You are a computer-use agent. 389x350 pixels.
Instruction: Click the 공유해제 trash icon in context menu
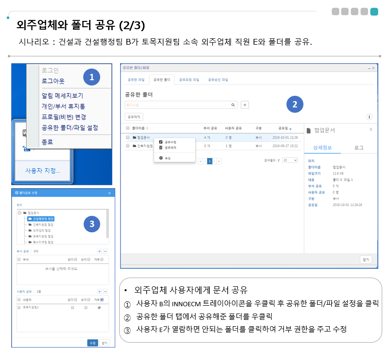pos(161,147)
